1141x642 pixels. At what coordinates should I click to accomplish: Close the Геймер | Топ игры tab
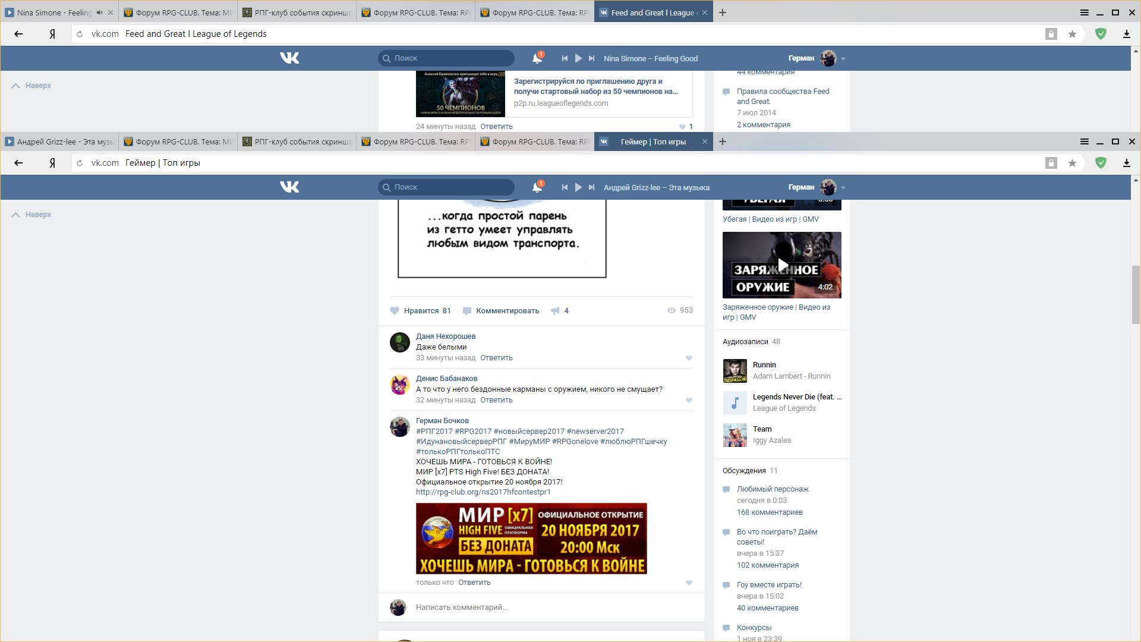click(x=704, y=141)
